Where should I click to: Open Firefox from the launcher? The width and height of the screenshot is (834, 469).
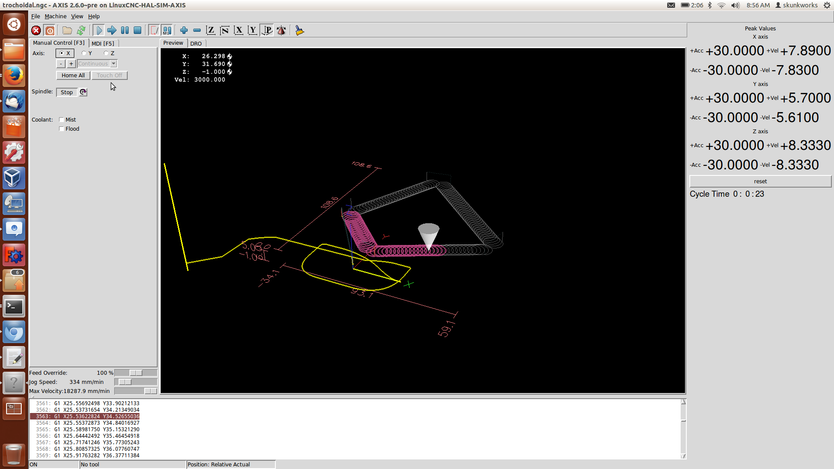coord(14,76)
